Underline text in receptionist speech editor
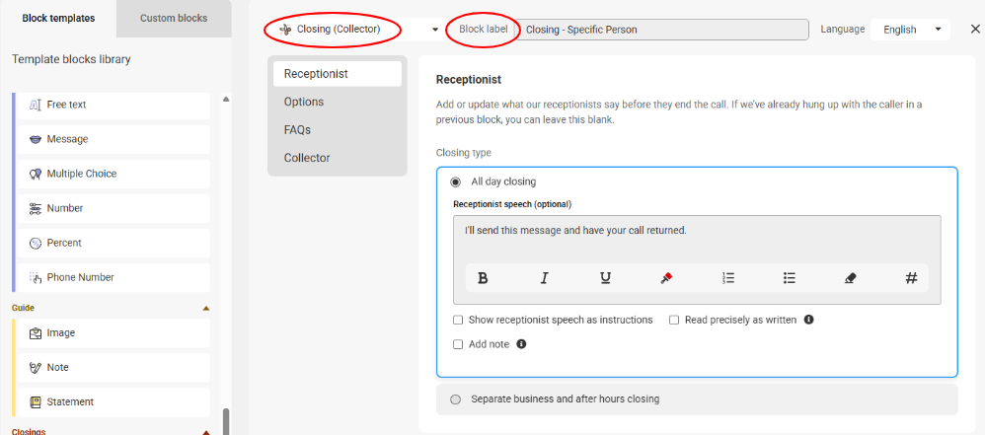The width and height of the screenshot is (985, 435). 605,278
